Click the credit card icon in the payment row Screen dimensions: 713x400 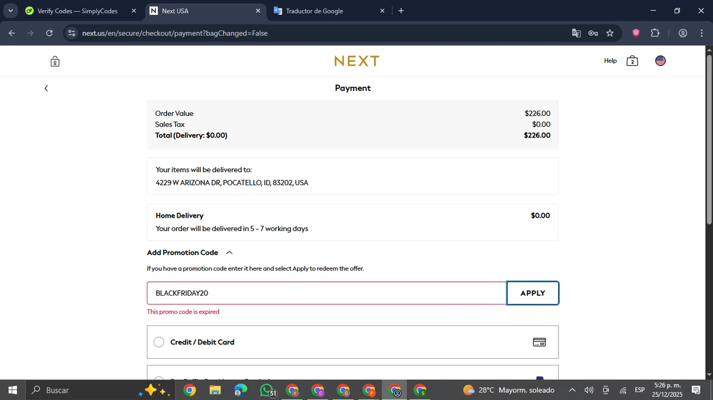(x=539, y=342)
